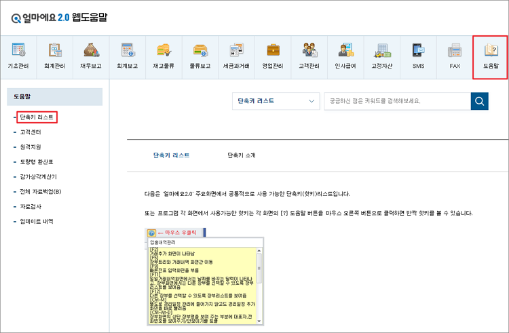
Task: Open the 기초관리 module icon
Action: coord(18,50)
